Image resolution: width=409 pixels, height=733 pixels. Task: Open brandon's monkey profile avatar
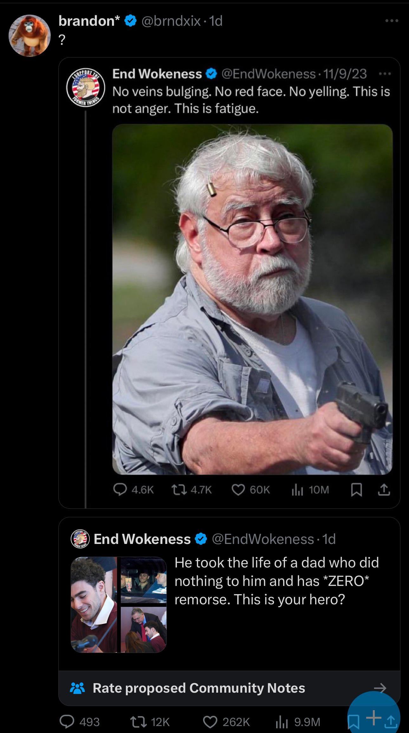pyautogui.click(x=29, y=36)
